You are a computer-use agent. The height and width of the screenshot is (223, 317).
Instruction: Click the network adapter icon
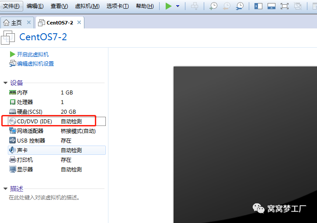13,131
